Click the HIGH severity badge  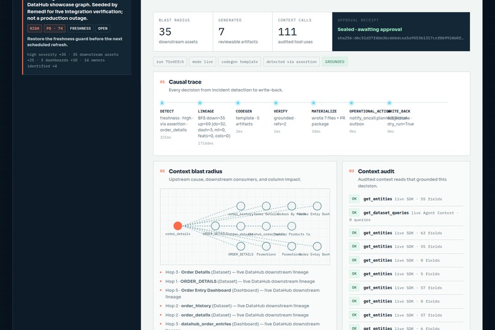click(x=34, y=28)
